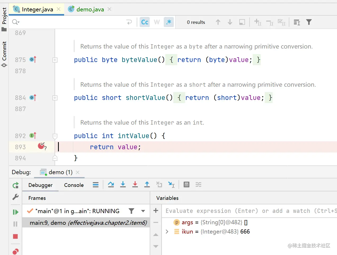Toggle Regex search option

169,22
